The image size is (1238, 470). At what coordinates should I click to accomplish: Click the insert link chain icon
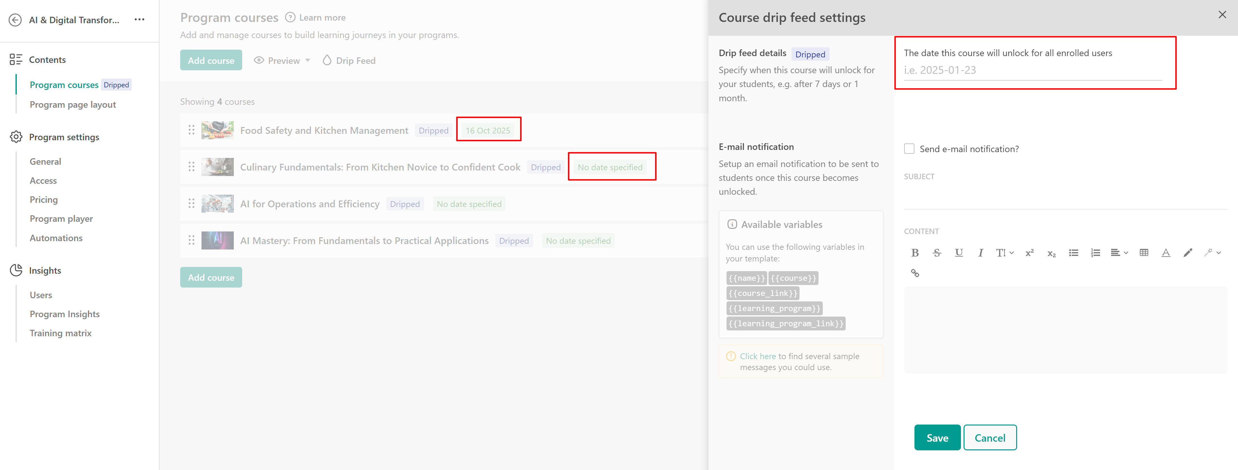[x=914, y=273]
